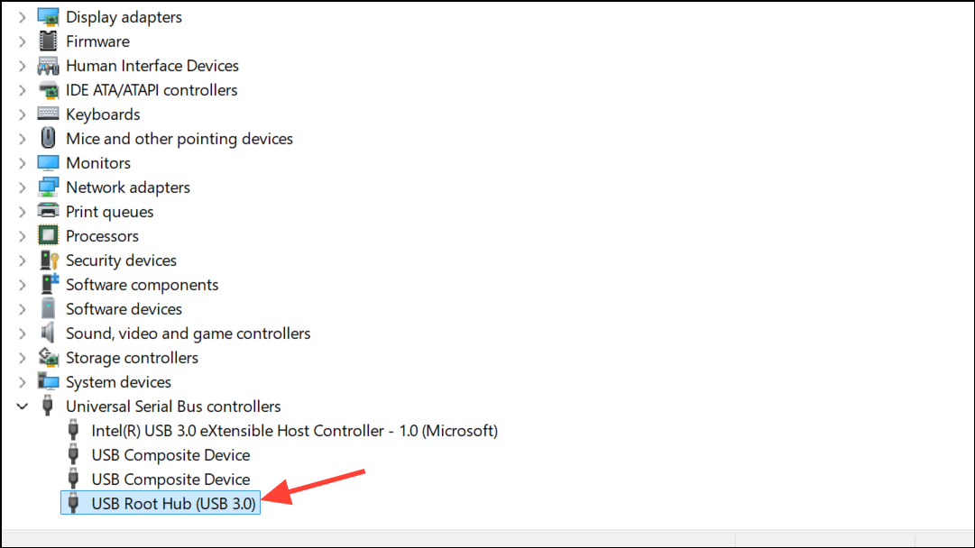Click the Firmware chip icon

pos(48,41)
